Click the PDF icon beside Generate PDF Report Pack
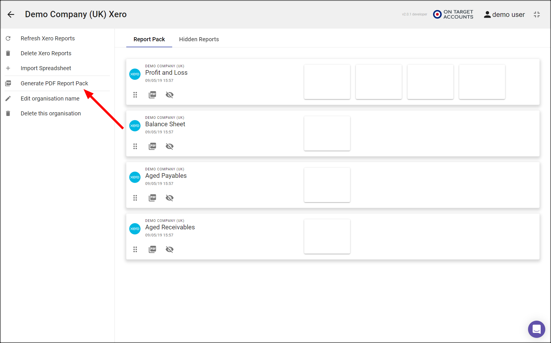Screen dimensions: 551x343 pos(8,83)
